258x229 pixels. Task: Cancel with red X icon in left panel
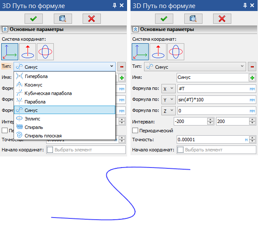[x=91, y=18]
